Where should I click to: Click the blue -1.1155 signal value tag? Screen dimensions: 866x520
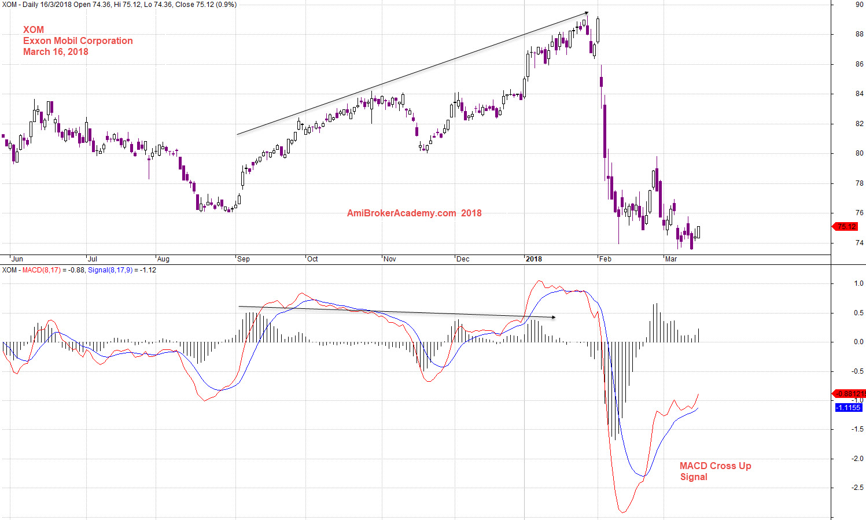point(849,408)
